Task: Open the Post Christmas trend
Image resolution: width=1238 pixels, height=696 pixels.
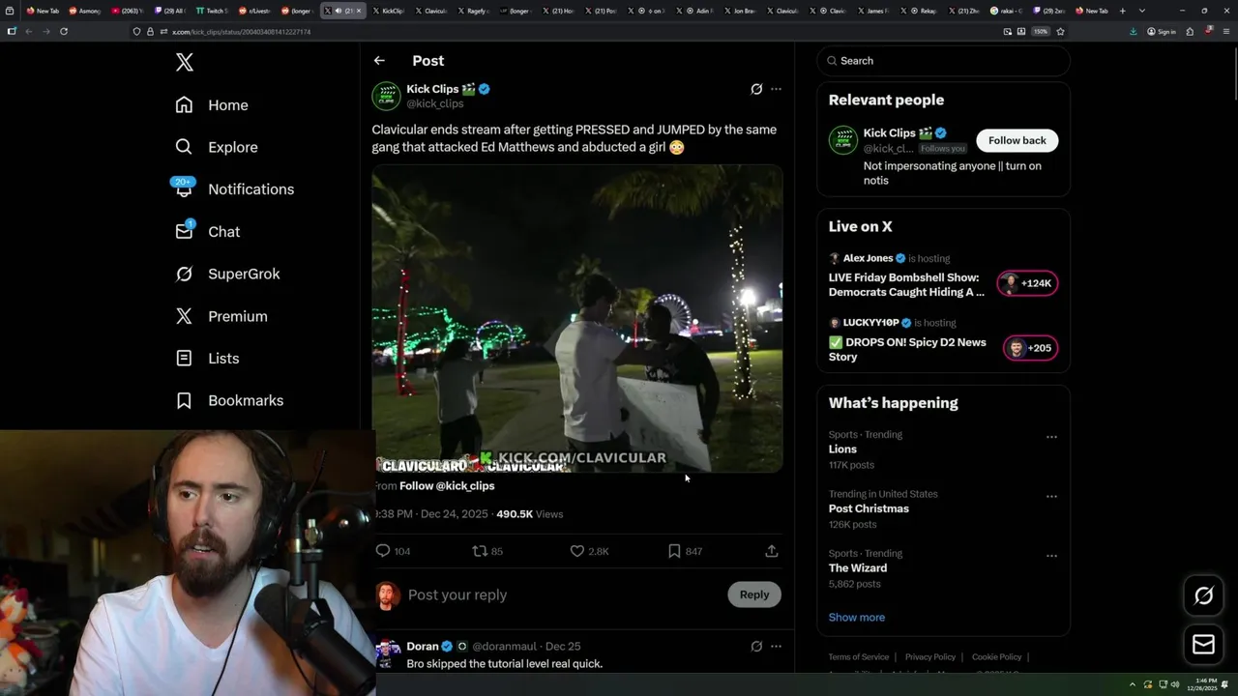Action: coord(869,508)
